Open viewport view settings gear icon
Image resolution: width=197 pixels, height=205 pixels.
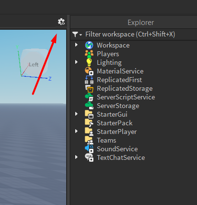pos(61,22)
